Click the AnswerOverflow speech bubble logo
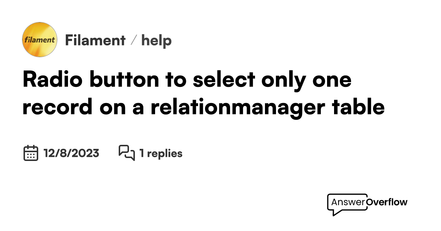Viewport: 441px width, 231px height. [x=347, y=204]
